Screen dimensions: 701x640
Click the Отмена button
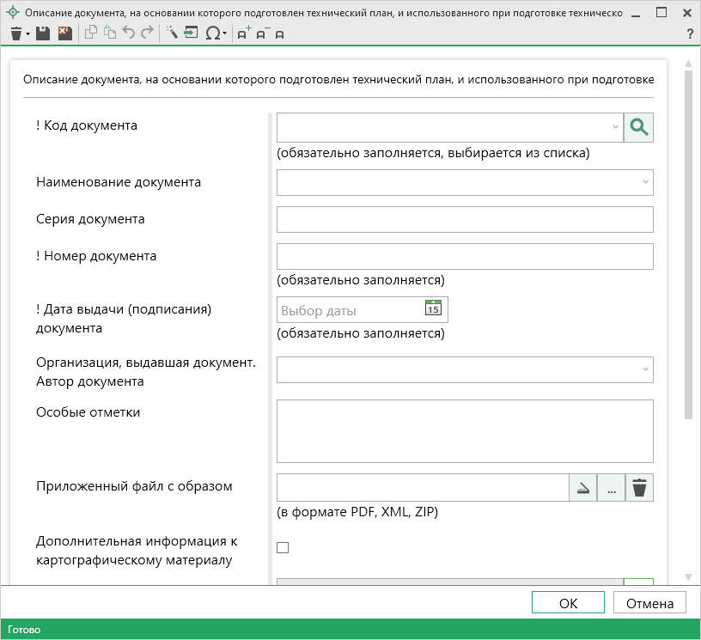click(649, 603)
